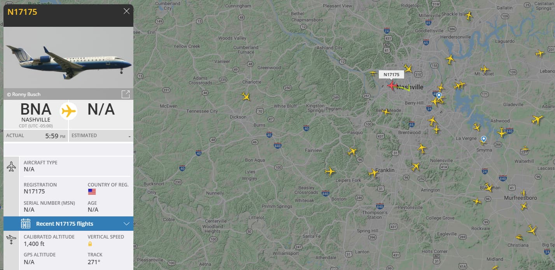Click the calendar icon beside Recent flights
The image size is (555, 270).
pyautogui.click(x=26, y=223)
